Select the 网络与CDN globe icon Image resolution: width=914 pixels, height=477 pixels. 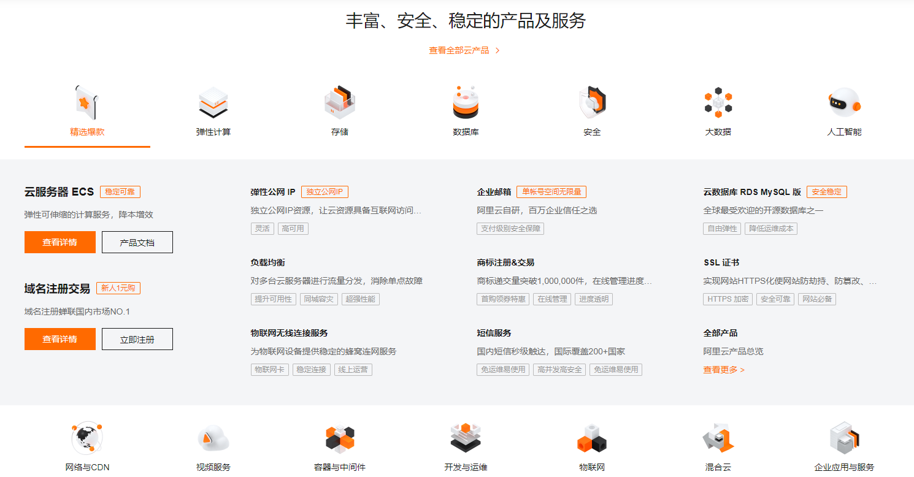87,438
